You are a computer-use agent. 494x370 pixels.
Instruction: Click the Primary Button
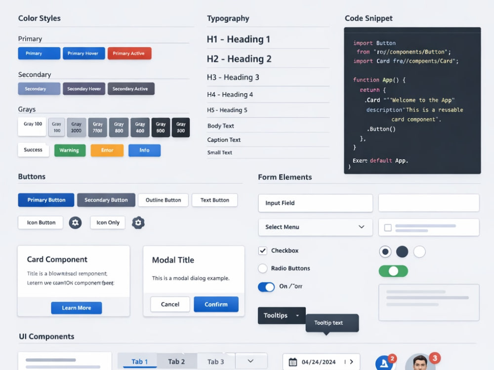click(46, 200)
